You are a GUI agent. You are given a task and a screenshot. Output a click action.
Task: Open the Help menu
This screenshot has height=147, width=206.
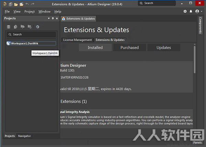click(x=58, y=12)
